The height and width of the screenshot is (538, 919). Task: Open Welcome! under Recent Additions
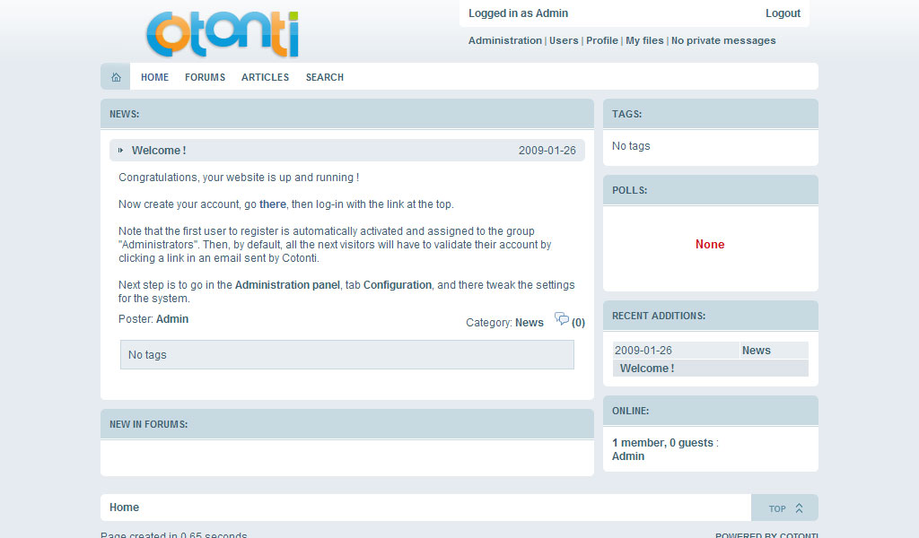[646, 369]
